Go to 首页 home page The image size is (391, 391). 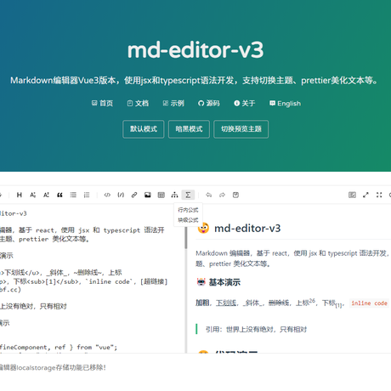pos(102,104)
